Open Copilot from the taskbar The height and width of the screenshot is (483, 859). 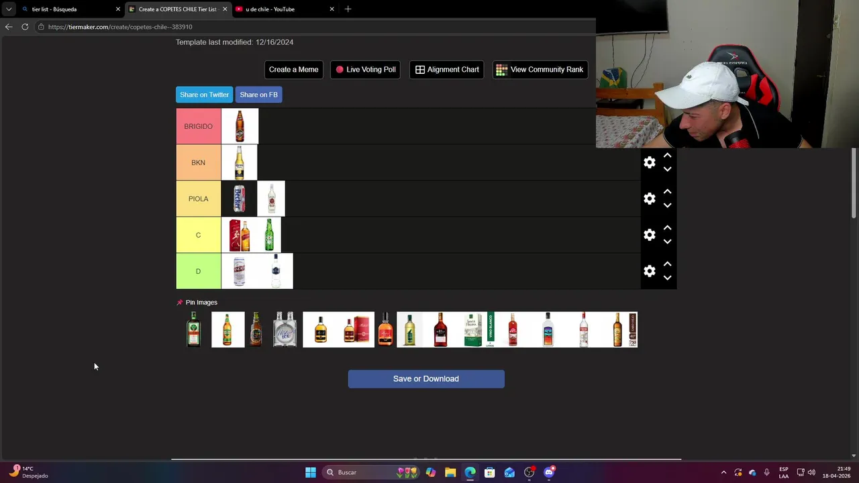431,472
